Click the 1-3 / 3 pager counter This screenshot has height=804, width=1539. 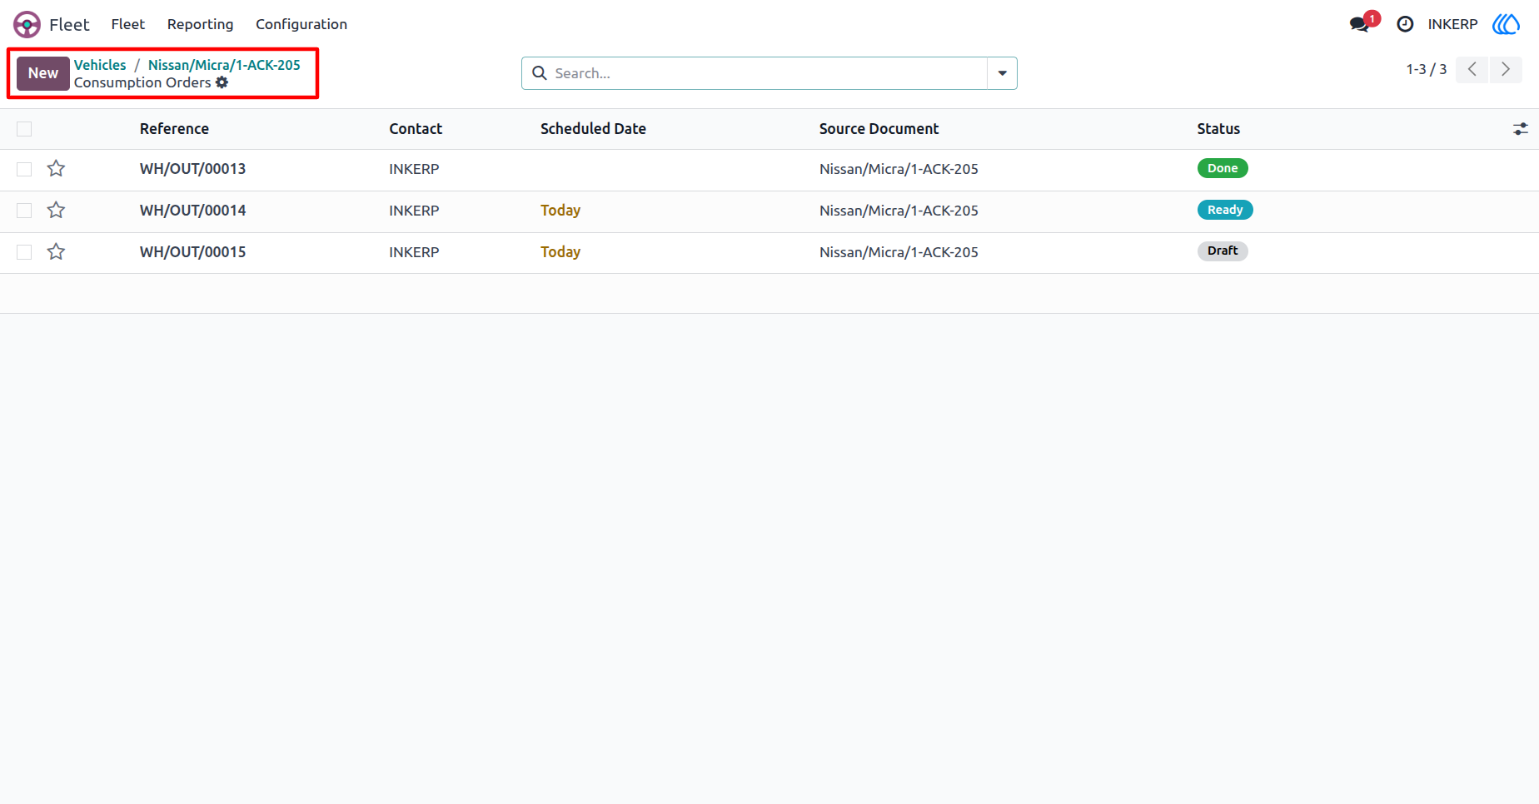tap(1427, 69)
